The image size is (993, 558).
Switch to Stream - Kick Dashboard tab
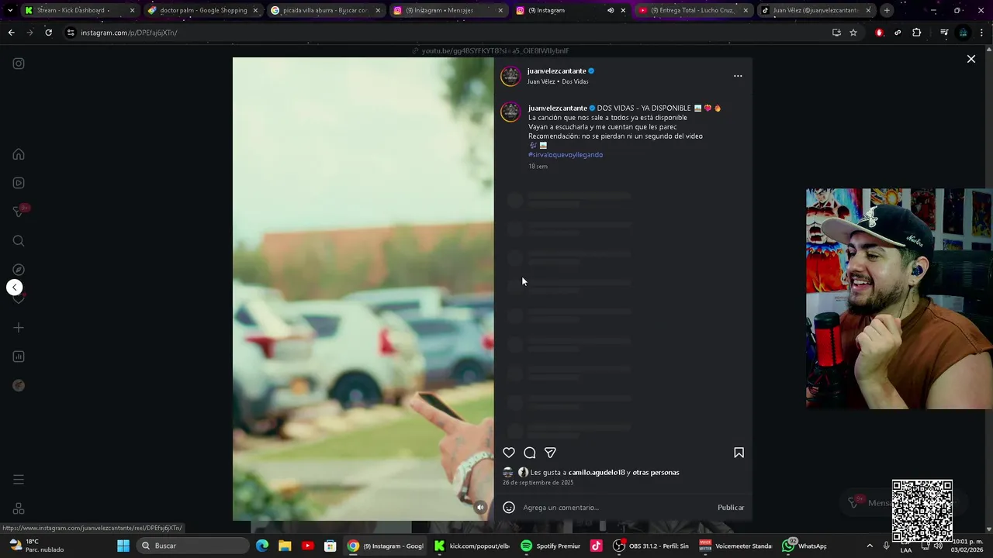(x=79, y=11)
